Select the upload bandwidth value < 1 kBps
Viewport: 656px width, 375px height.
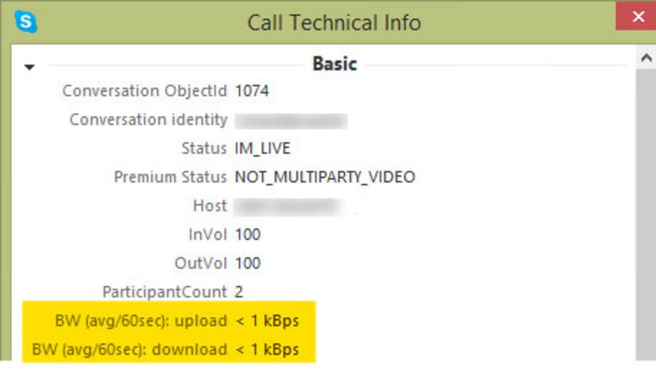267,321
